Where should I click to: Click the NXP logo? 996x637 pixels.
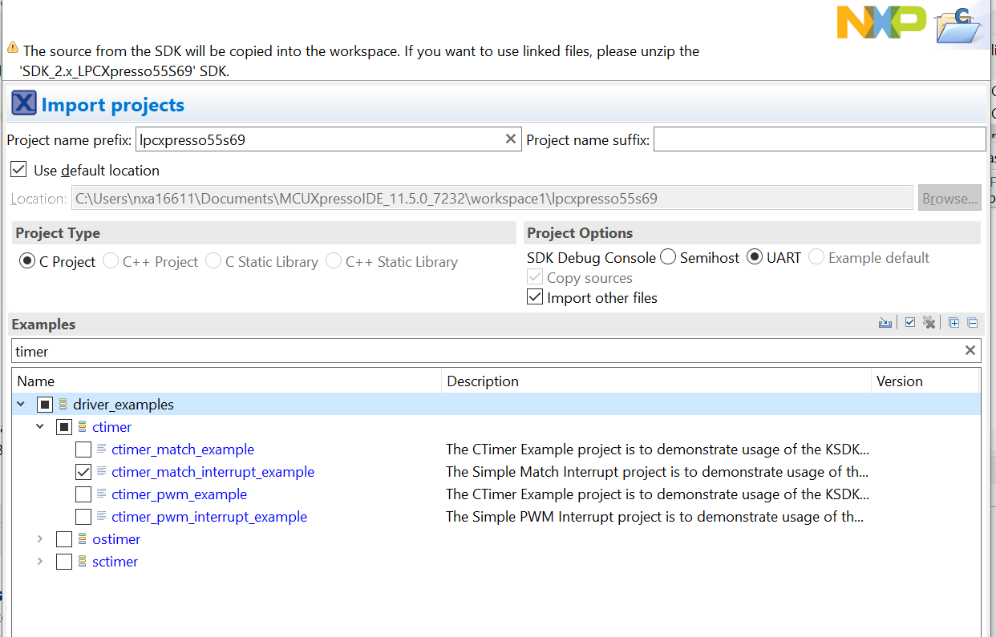click(881, 22)
